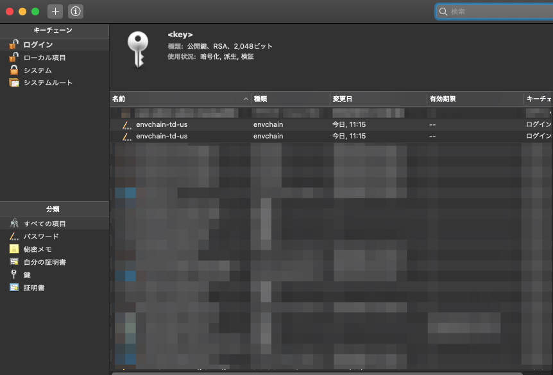
Task: Click the horizontal scrollbar at the bottom of the list
Action: tap(317, 374)
